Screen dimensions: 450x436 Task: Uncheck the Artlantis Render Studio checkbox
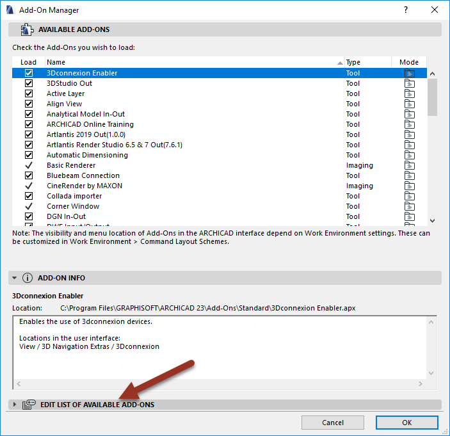pos(29,145)
